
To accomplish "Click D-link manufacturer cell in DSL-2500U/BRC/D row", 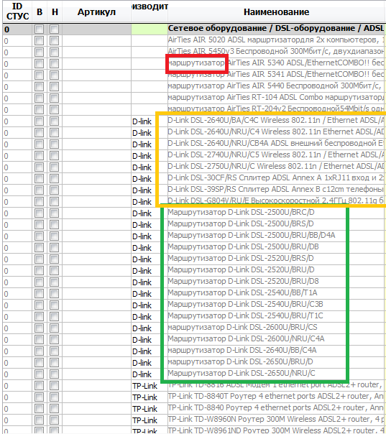I will (150, 213).
